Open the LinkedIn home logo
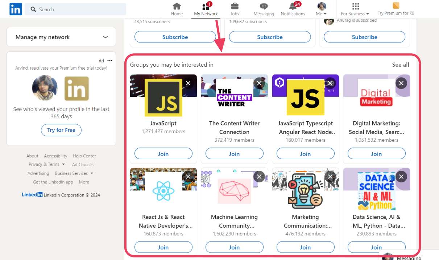The width and height of the screenshot is (439, 260). tap(16, 9)
